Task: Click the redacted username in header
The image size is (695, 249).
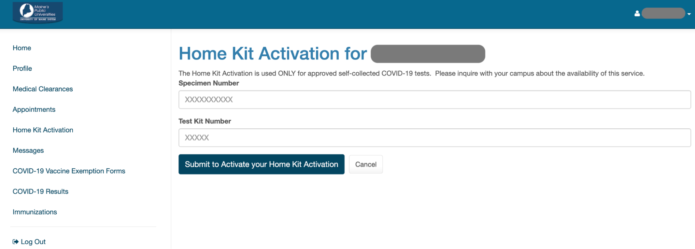Action: (x=663, y=14)
